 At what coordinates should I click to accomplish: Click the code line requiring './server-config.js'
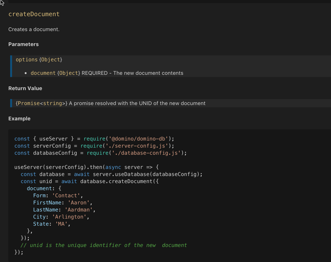pyautogui.click(x=94, y=146)
